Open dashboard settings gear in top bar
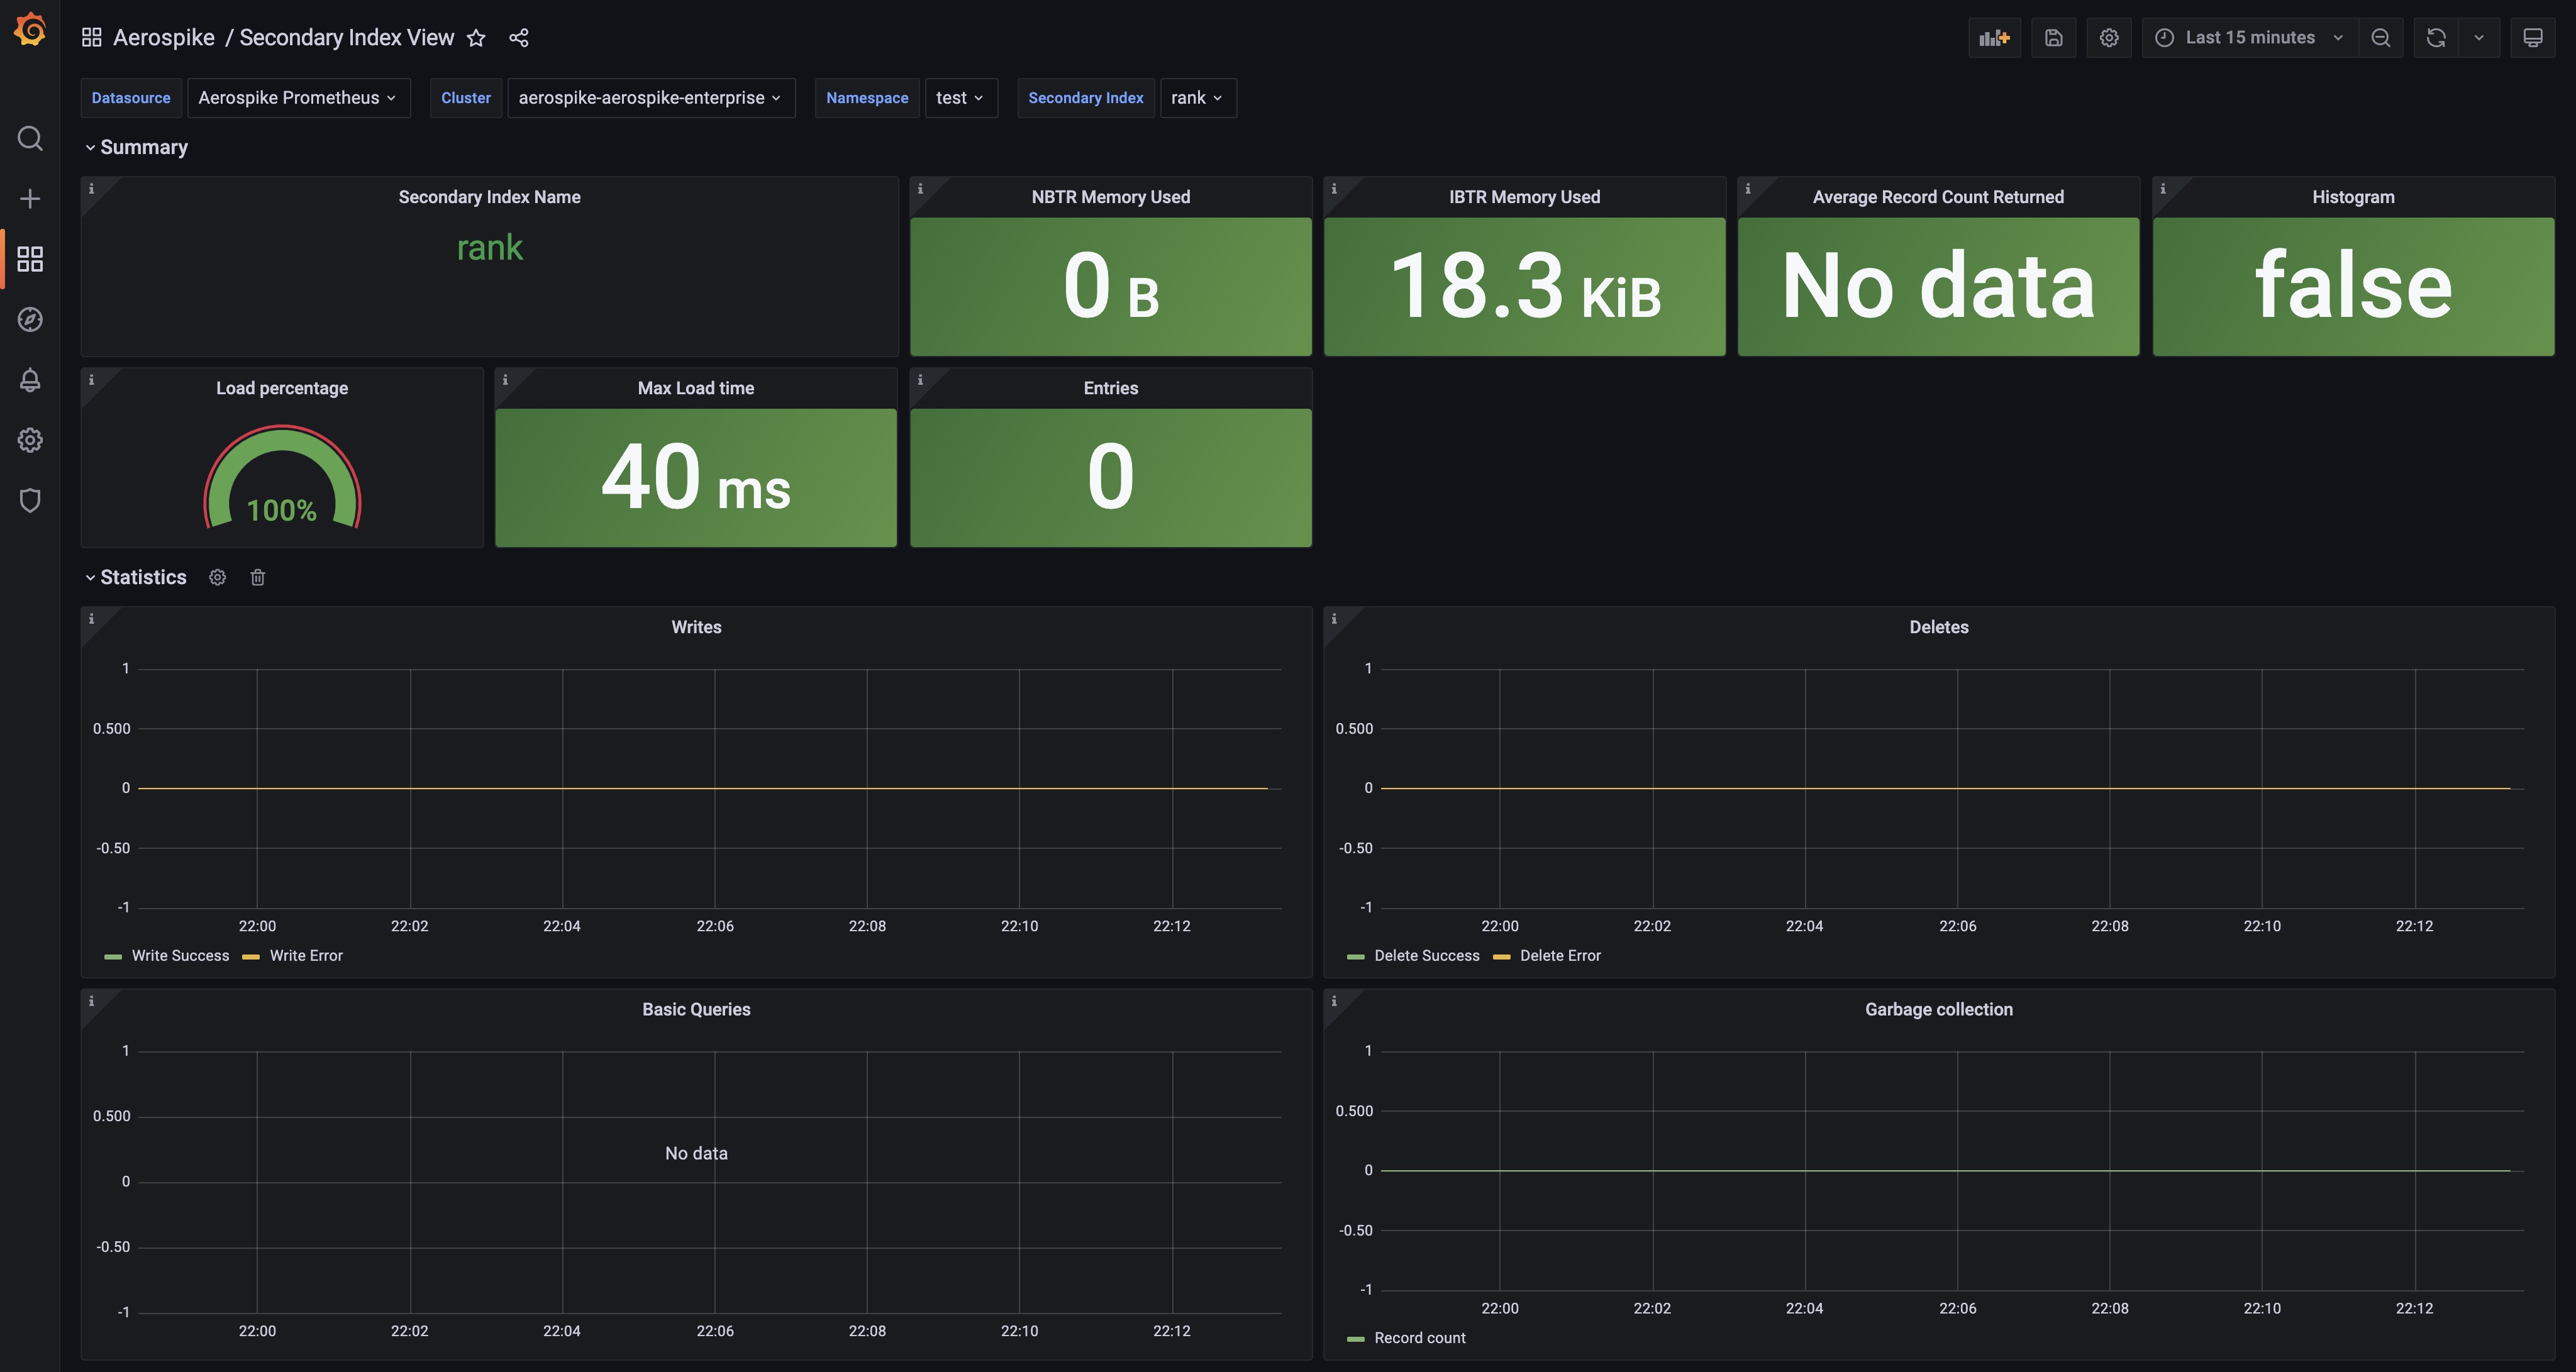 tap(2109, 38)
